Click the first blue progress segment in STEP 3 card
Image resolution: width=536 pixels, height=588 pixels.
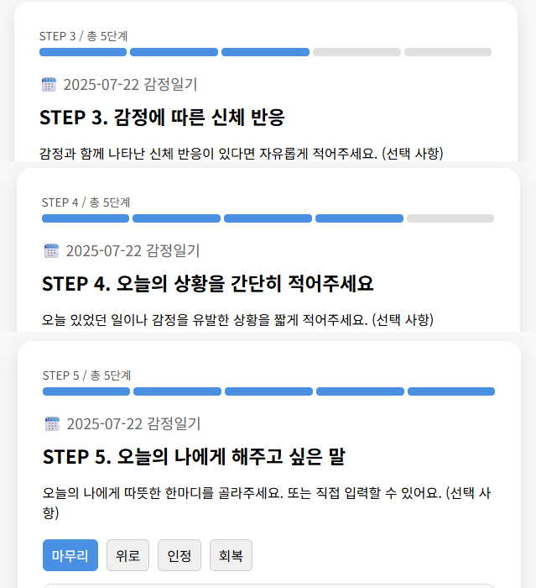click(x=83, y=52)
